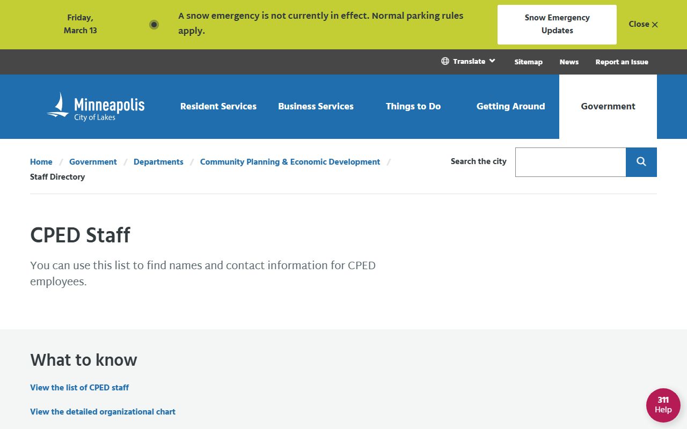The width and height of the screenshot is (687, 429).
Task: Go to the News page
Action: (x=569, y=62)
